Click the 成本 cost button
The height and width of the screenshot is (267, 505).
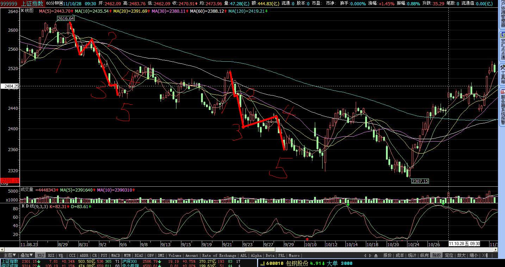pos(400,255)
